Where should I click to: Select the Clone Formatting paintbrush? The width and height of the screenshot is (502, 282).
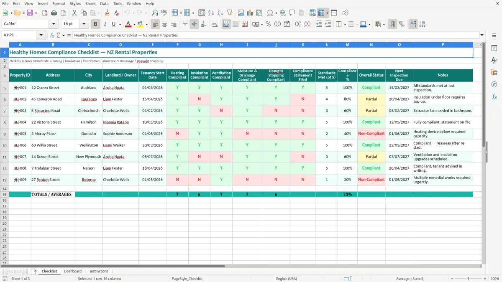[x=108, y=13]
